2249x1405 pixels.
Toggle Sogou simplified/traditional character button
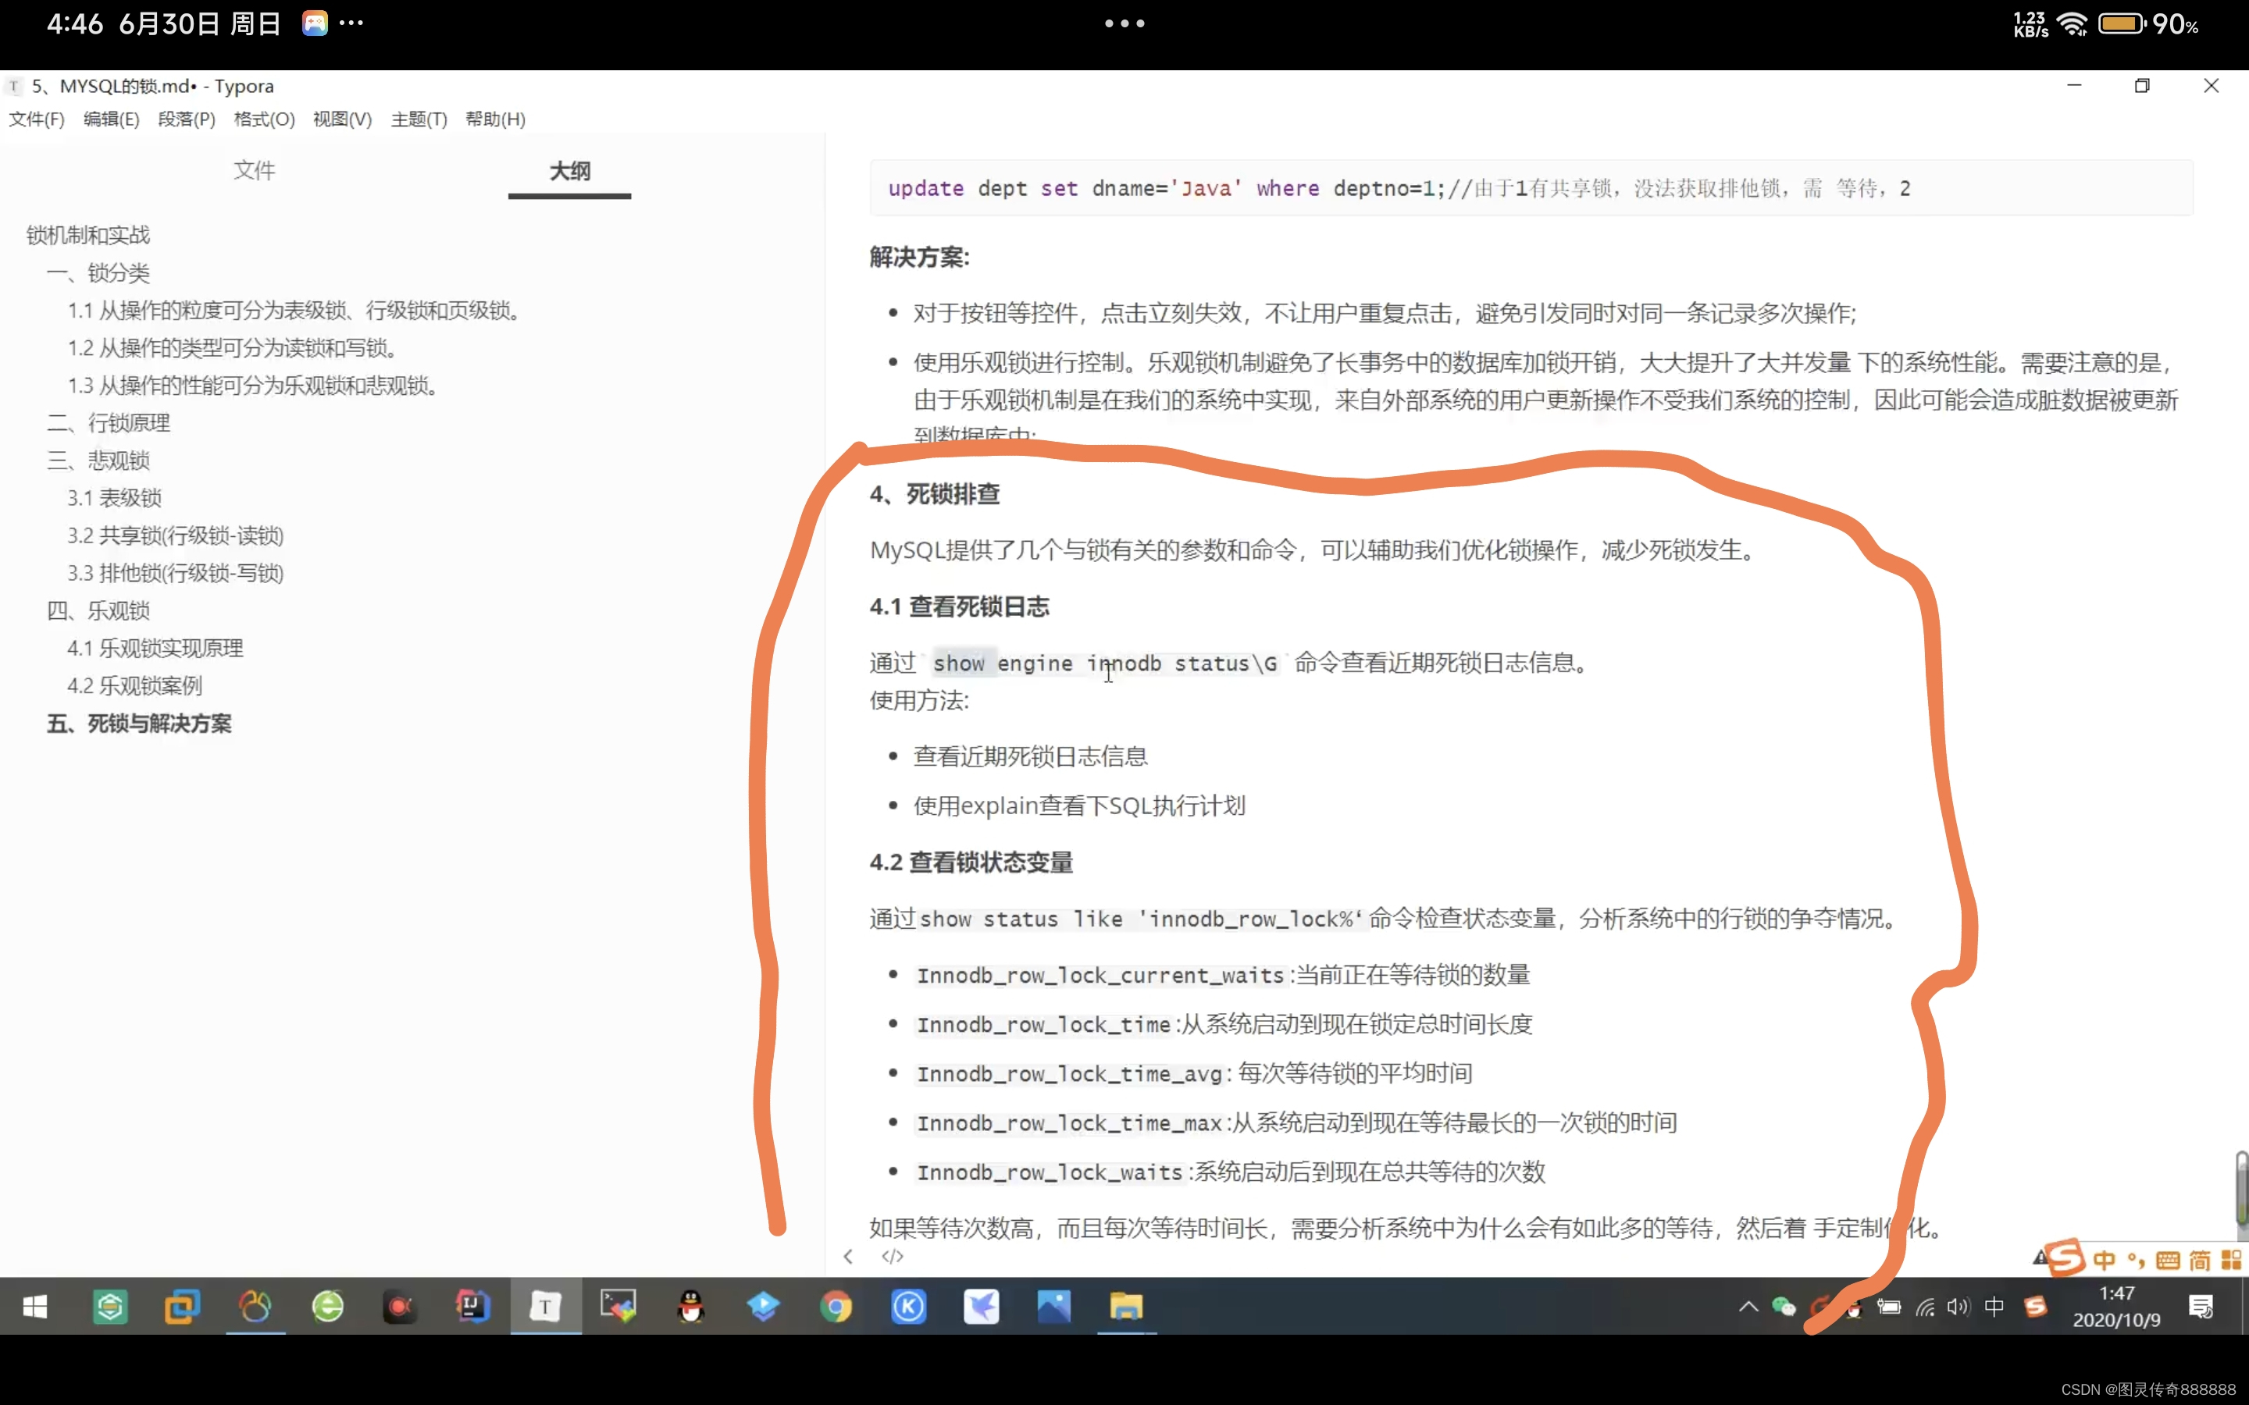2200,1260
